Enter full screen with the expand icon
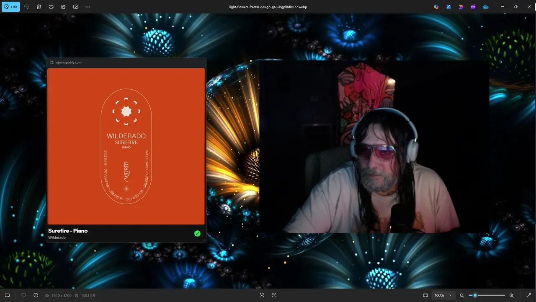Viewport: 536px width, 302px height. click(528, 295)
